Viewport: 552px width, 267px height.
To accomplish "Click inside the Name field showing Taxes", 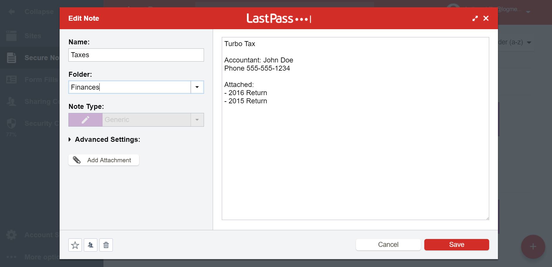I will tap(136, 55).
